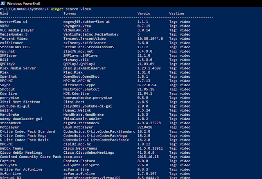Click the 'Cisco WebEx Meetings' name
262x179 pixels.
point(21,153)
